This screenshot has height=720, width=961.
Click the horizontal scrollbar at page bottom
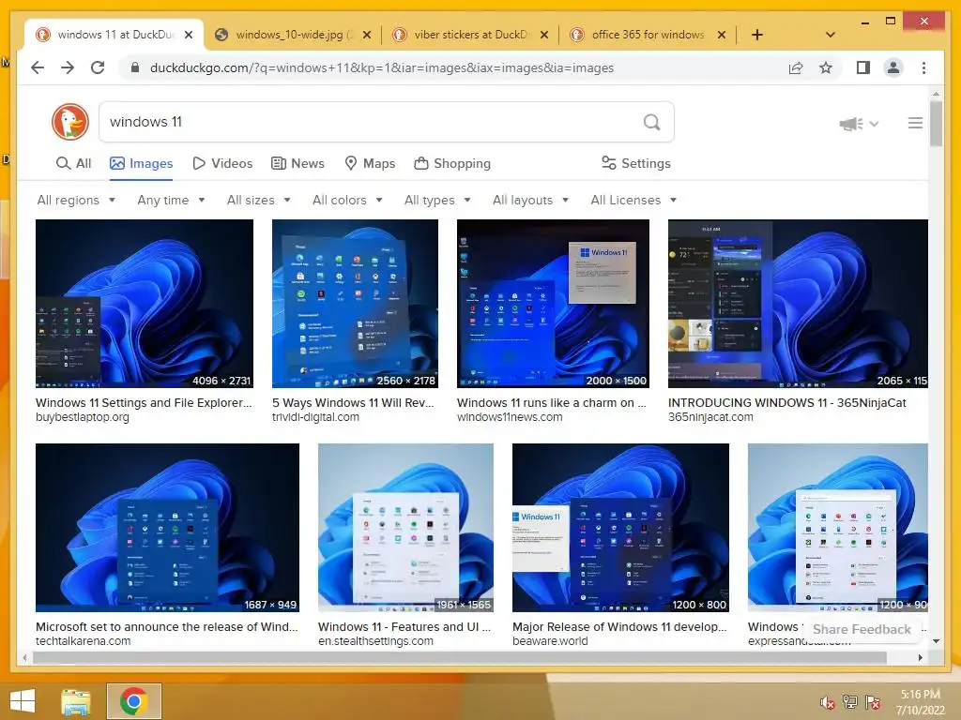click(x=460, y=657)
